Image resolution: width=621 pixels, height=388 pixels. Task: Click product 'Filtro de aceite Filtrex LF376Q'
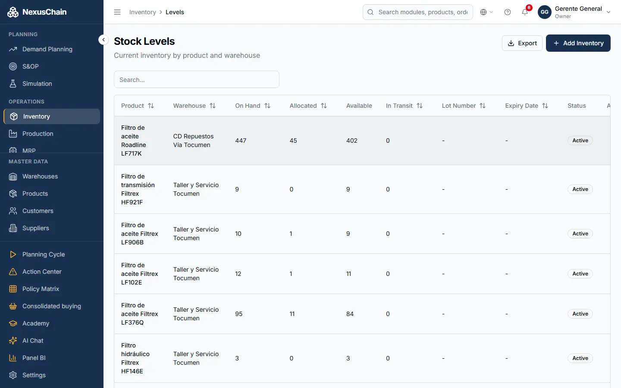[x=140, y=314]
